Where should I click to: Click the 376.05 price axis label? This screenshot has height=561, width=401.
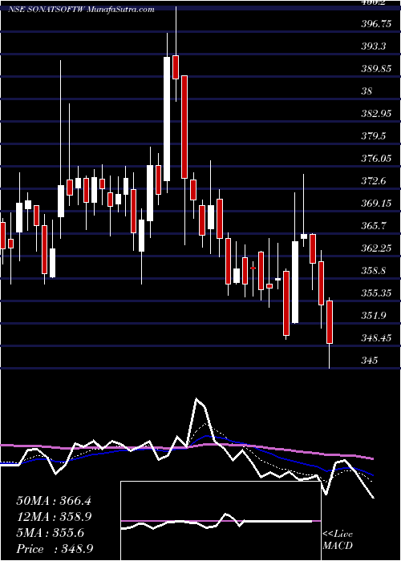375,159
